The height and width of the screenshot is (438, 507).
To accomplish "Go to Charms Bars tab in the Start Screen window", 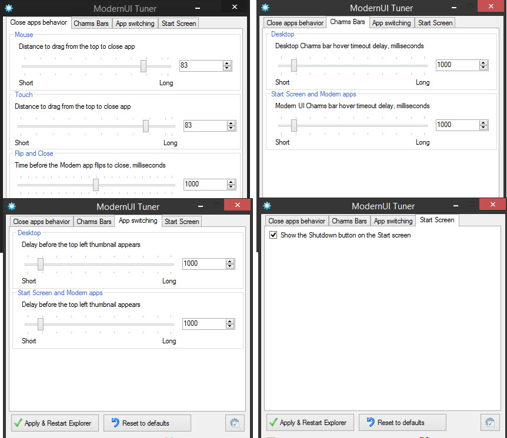I will (349, 221).
